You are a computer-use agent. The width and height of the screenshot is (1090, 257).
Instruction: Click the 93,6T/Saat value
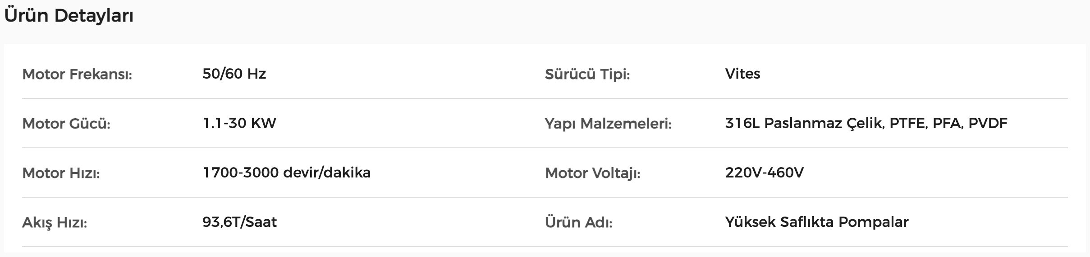(x=239, y=222)
